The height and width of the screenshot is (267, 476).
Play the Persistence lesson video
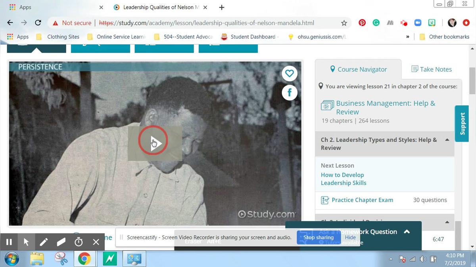click(x=155, y=143)
